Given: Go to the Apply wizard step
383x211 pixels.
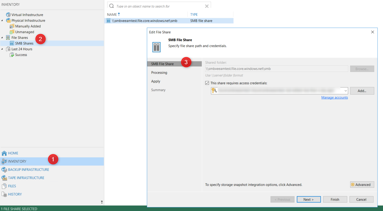Looking at the screenshot, I should (x=156, y=81).
